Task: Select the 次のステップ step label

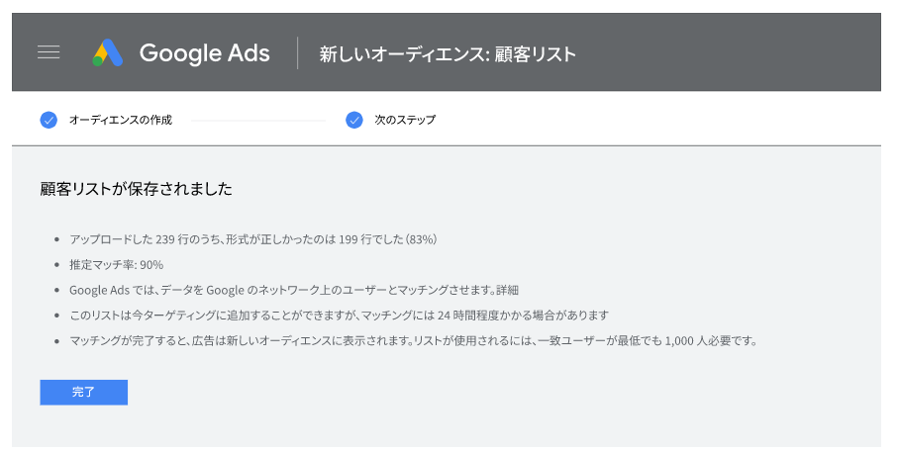Action: click(404, 120)
